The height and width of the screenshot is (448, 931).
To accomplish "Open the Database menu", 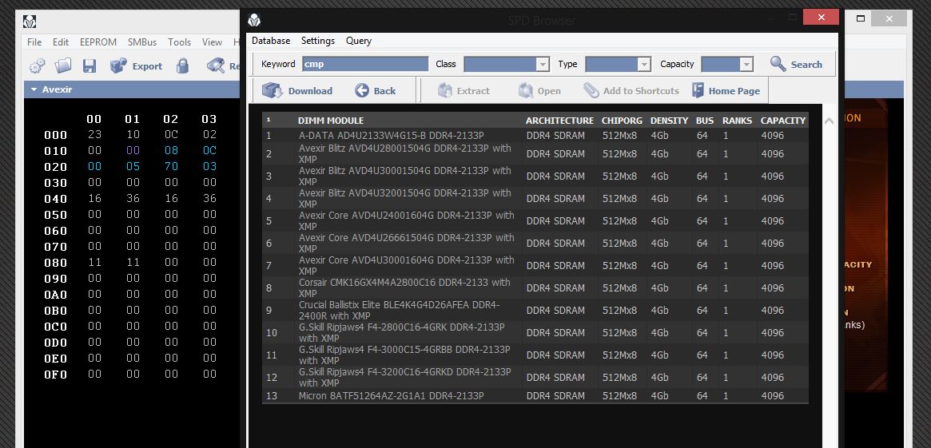I will [x=271, y=41].
